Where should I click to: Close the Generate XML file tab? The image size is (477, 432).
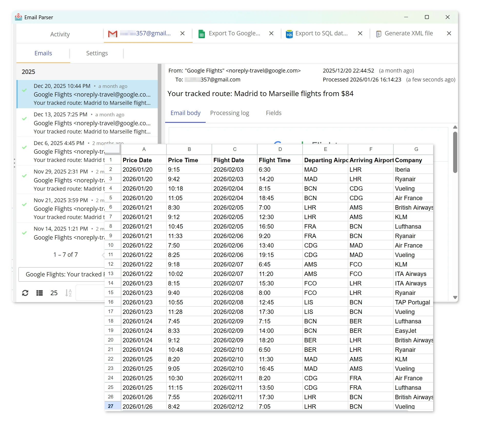pyautogui.click(x=449, y=33)
